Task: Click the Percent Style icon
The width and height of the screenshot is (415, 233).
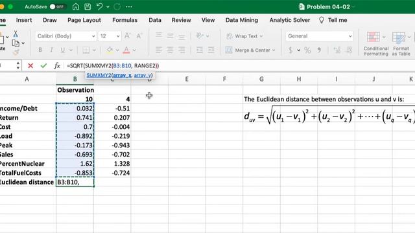Action: pos(307,50)
